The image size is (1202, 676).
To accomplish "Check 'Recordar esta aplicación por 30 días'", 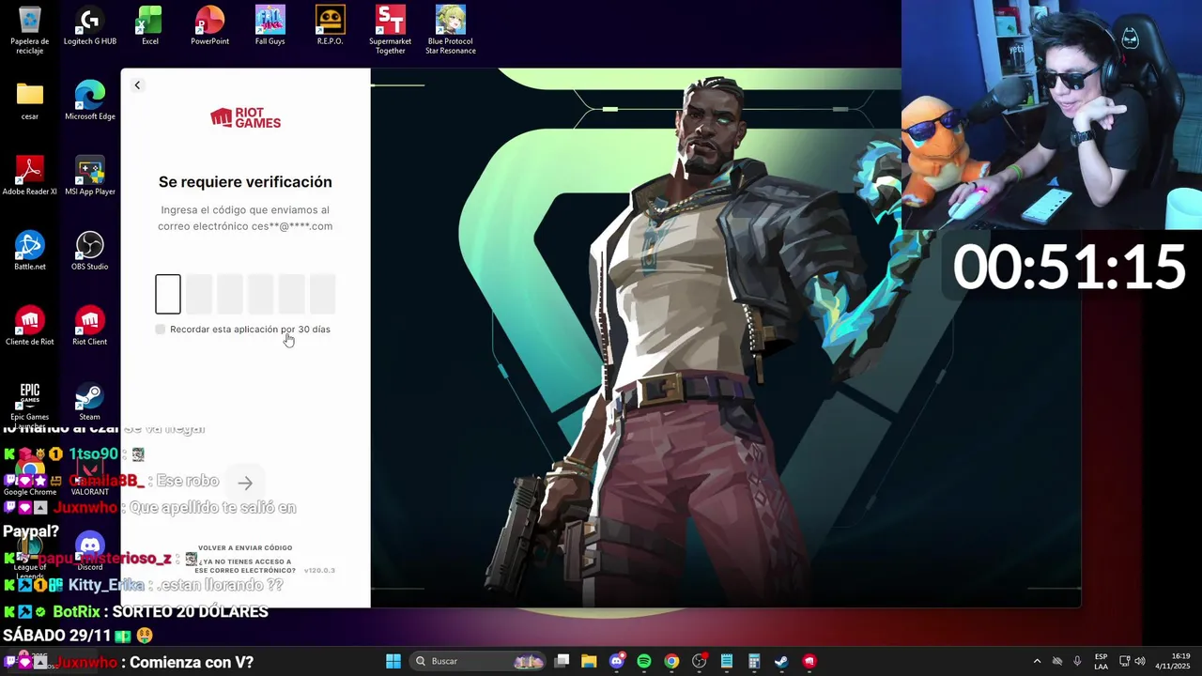I will tap(161, 330).
